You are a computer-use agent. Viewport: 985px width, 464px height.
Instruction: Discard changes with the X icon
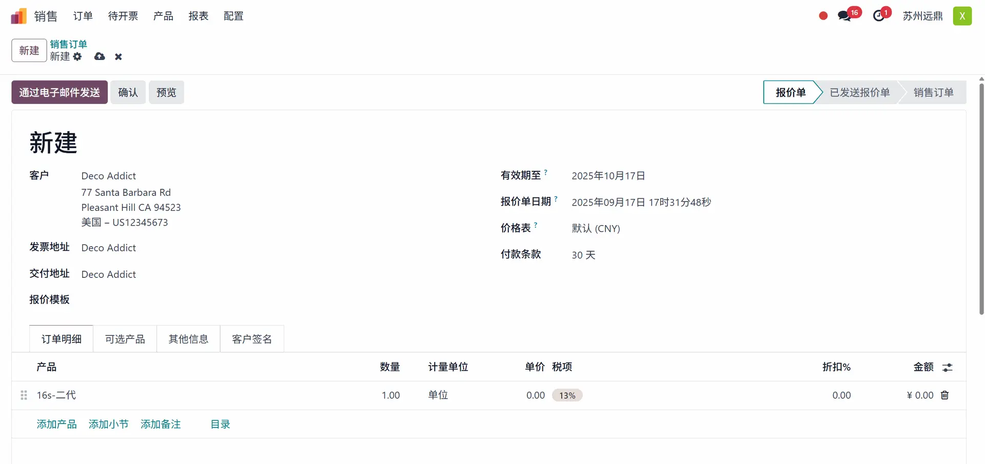click(x=119, y=57)
